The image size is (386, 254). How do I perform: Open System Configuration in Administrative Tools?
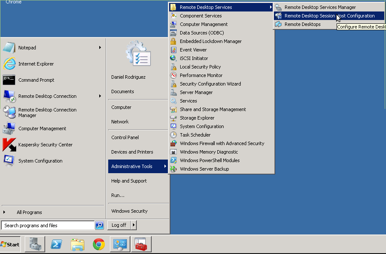[x=221, y=126]
